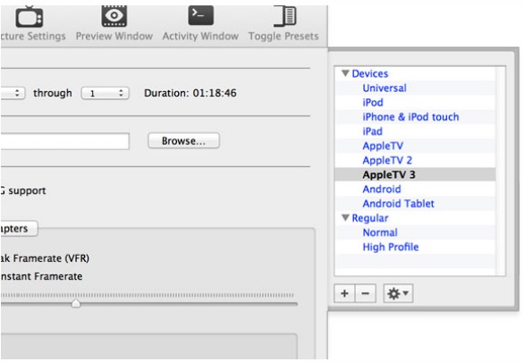Open the ending chapter dropdown after through
The width and height of the screenshot is (524, 362).
pos(105,93)
